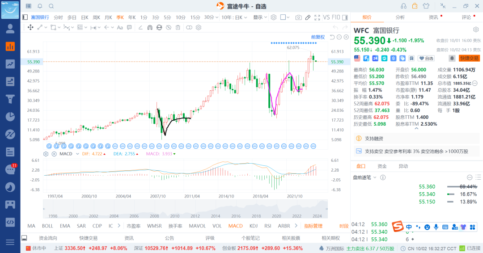Open the chart layout square dropdown
Viewport: 483px width, 253px height.
click(x=285, y=17)
